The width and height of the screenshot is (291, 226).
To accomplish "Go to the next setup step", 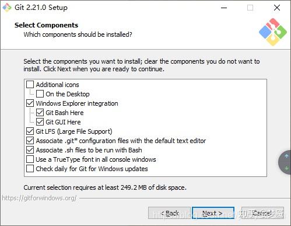I will click(x=213, y=213).
